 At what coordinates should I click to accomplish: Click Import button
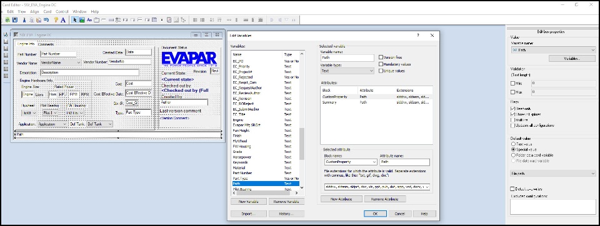click(x=248, y=214)
